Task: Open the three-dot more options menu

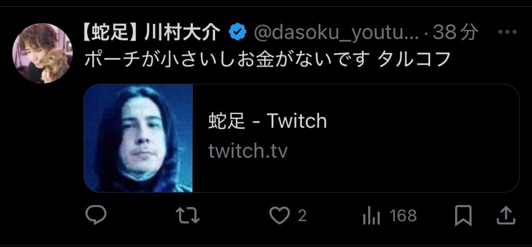Action: point(507,32)
